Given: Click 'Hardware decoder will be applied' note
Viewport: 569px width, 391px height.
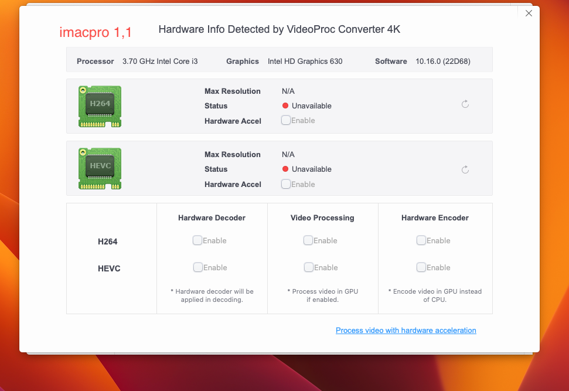Looking at the screenshot, I should tap(212, 295).
